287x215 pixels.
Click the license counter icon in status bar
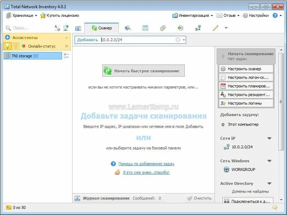[x=9, y=207]
